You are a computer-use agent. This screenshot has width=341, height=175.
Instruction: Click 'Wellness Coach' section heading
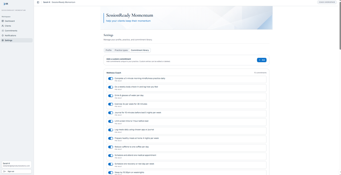tap(114, 73)
